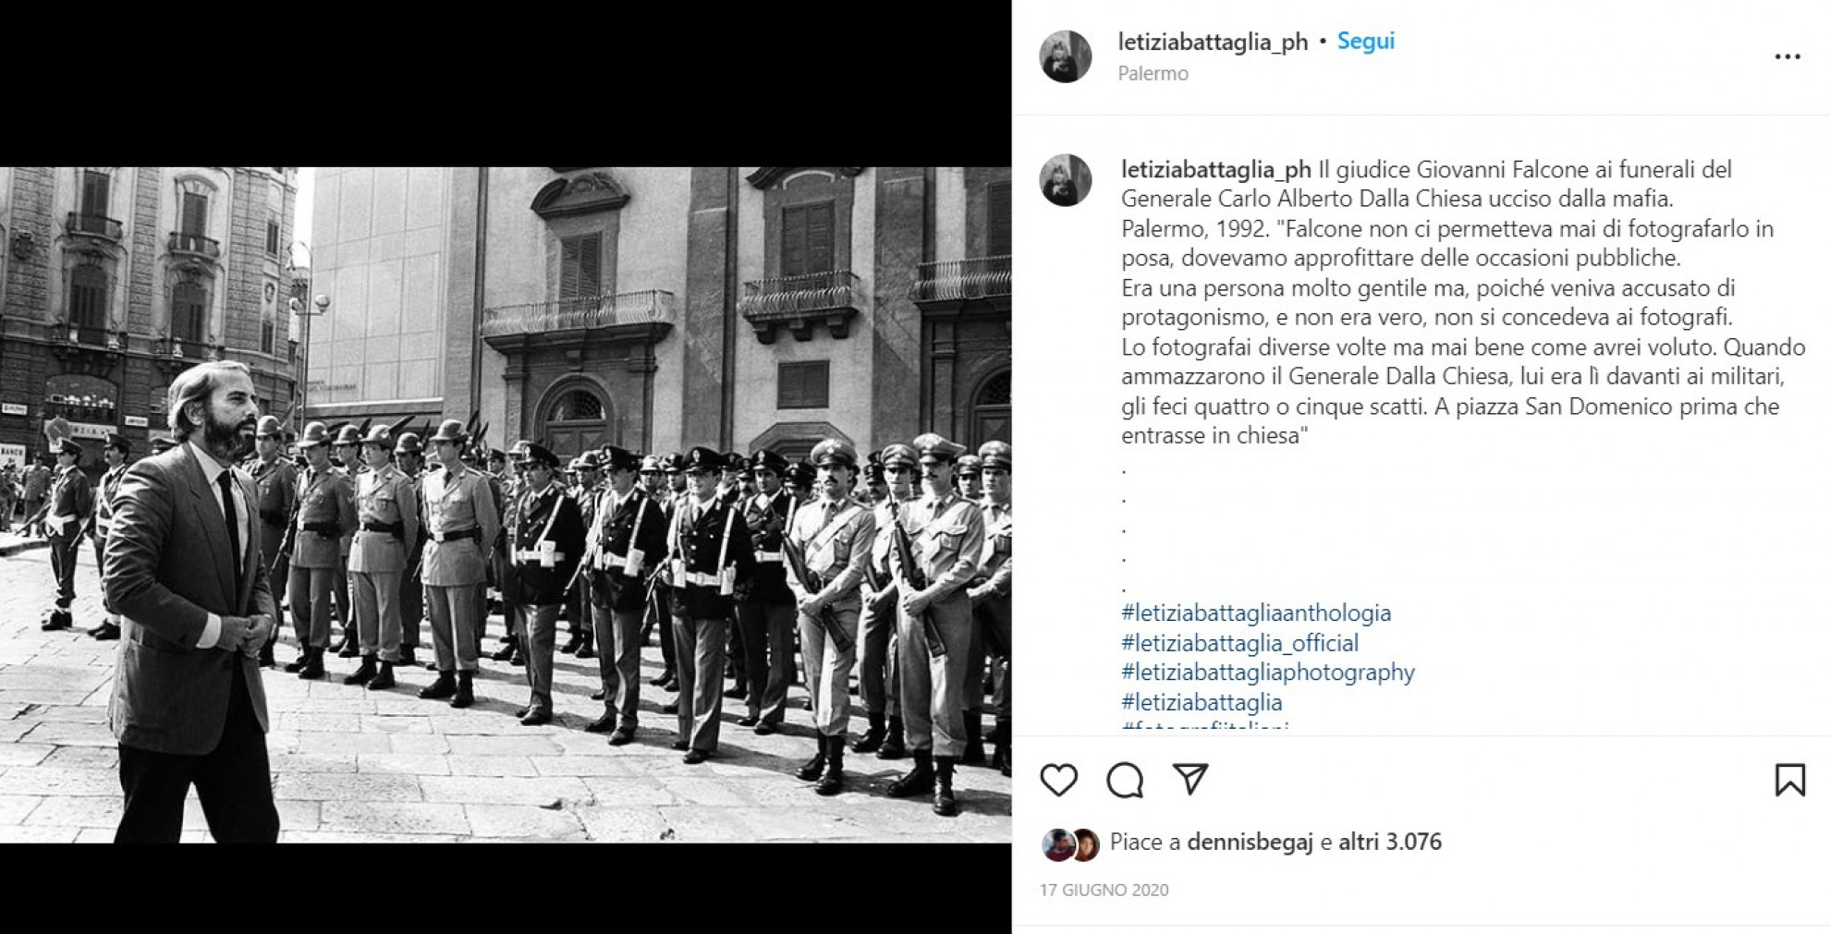Like the post with the heart icon

coord(1058,781)
